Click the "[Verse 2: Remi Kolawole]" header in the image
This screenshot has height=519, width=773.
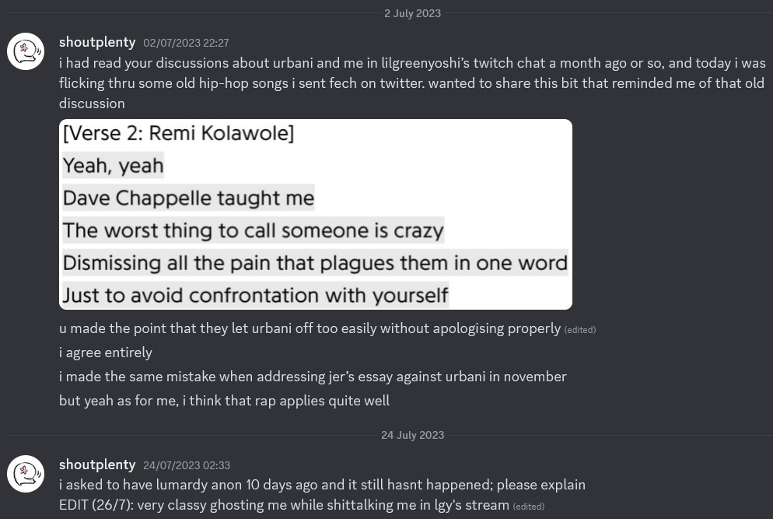pyautogui.click(x=178, y=133)
